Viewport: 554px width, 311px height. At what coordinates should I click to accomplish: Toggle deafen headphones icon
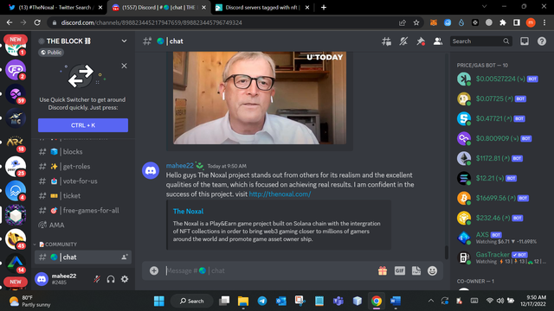(x=111, y=279)
